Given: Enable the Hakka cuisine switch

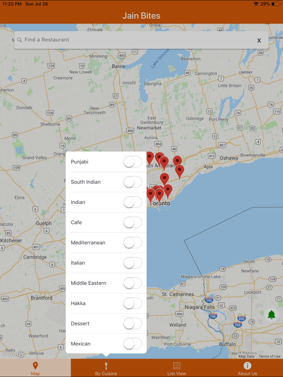Looking at the screenshot, I should [x=133, y=303].
